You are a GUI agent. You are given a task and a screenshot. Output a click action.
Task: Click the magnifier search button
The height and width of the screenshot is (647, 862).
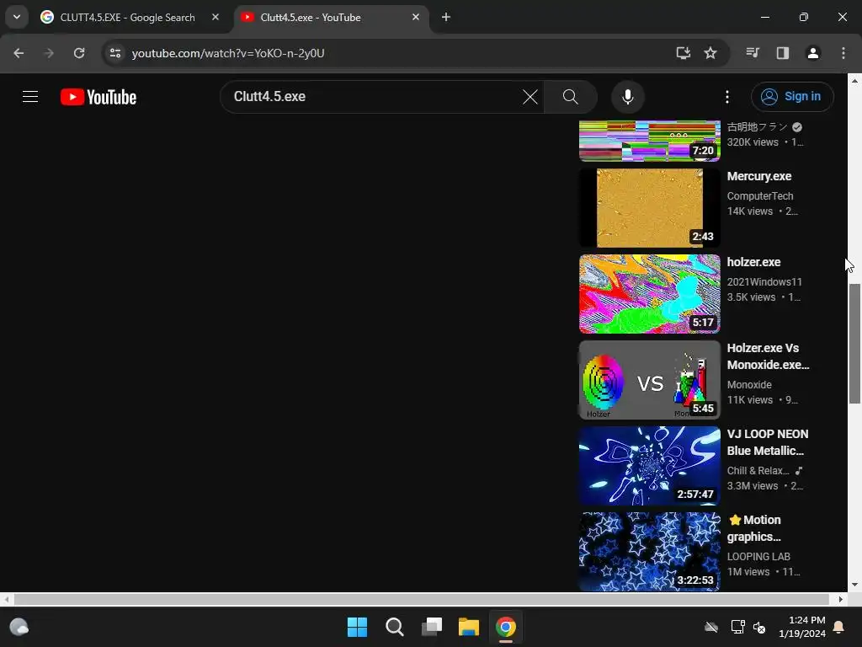[x=570, y=97]
